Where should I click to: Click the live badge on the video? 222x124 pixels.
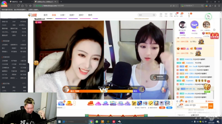(x=38, y=22)
